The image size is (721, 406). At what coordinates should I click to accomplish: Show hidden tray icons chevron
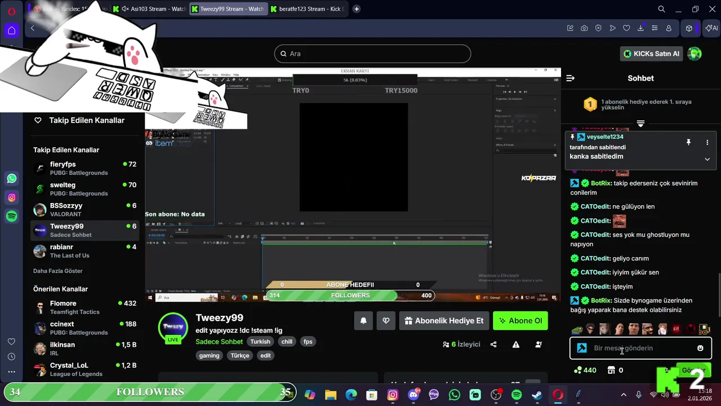click(x=624, y=395)
